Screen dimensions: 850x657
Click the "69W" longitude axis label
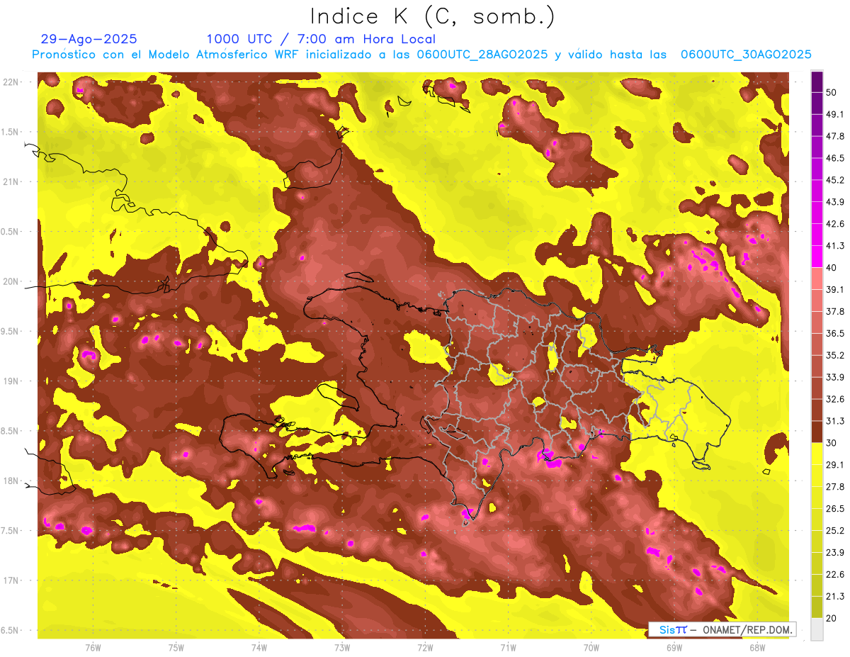coord(674,648)
